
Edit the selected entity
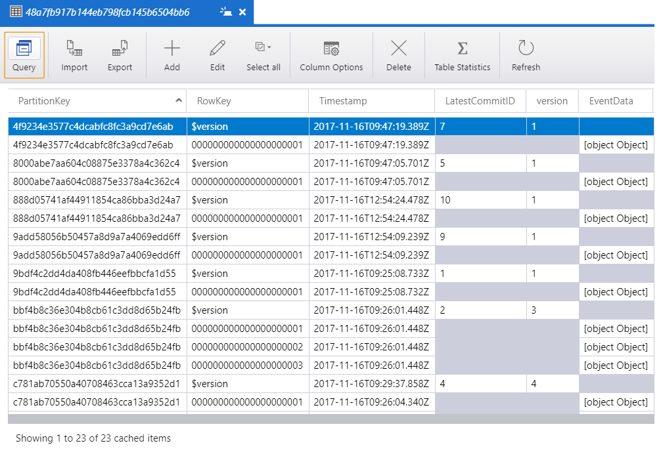pos(217,55)
